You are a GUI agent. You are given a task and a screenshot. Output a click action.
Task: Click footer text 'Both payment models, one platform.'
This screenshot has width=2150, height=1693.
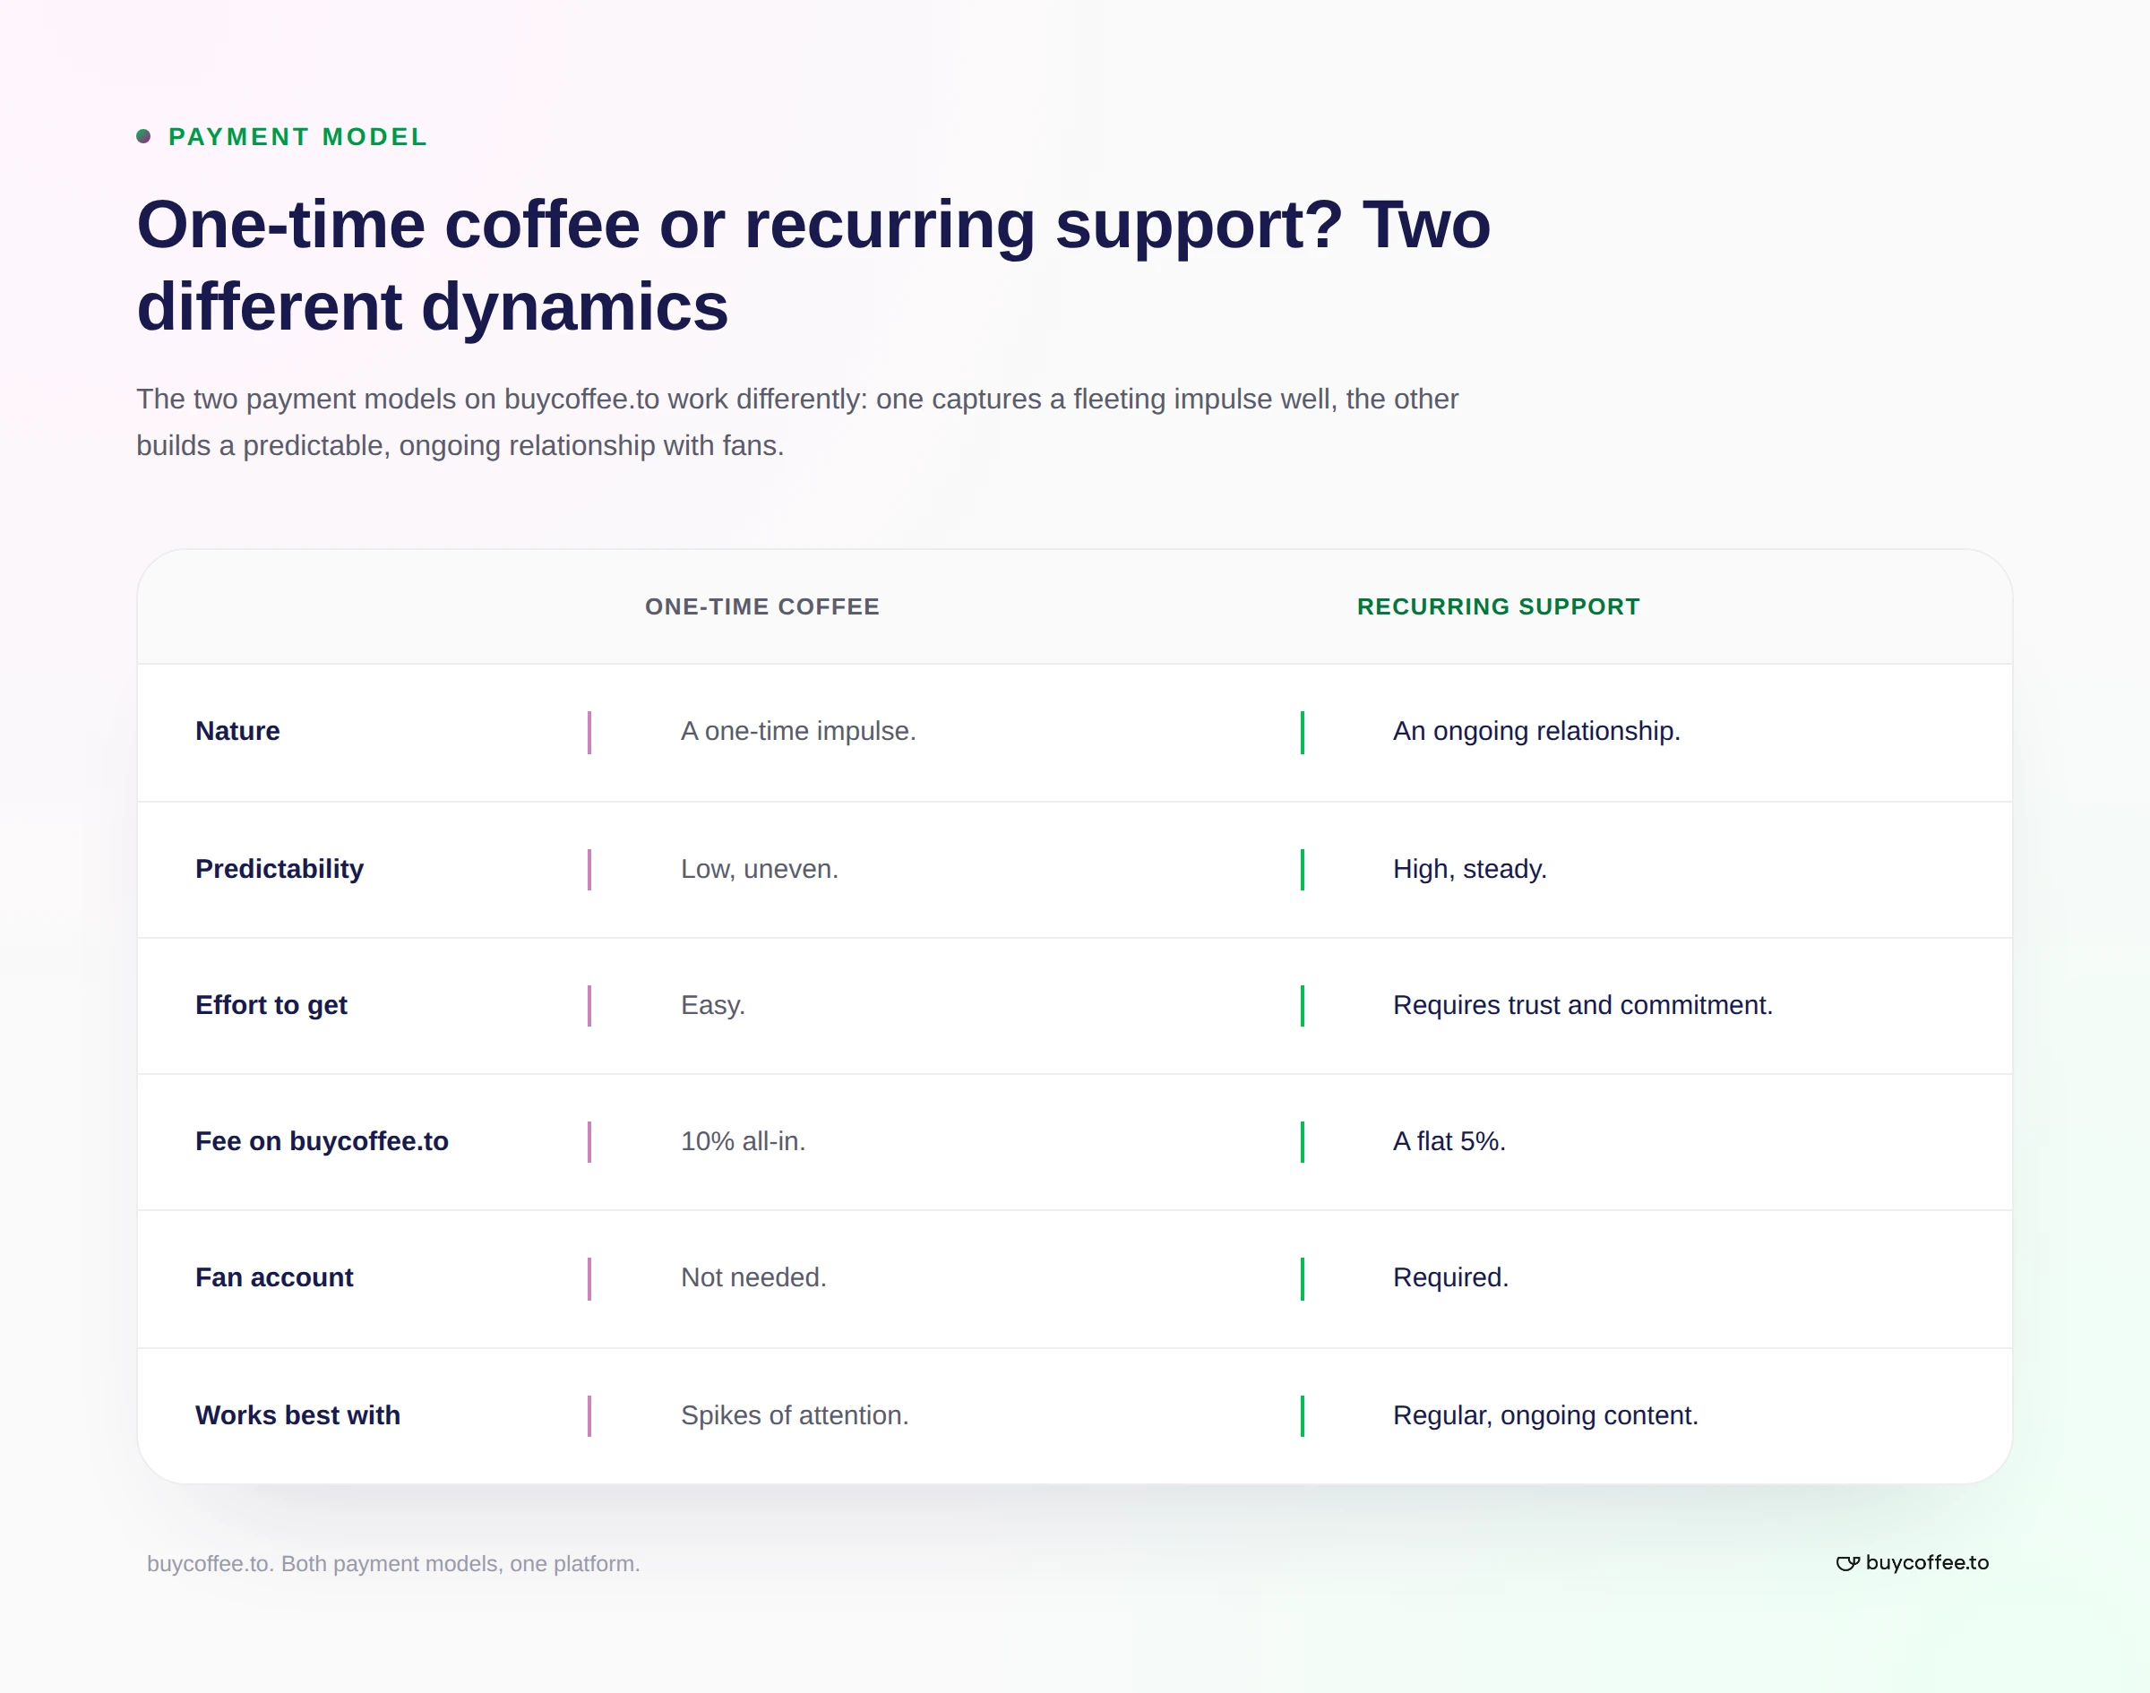[x=461, y=1564]
